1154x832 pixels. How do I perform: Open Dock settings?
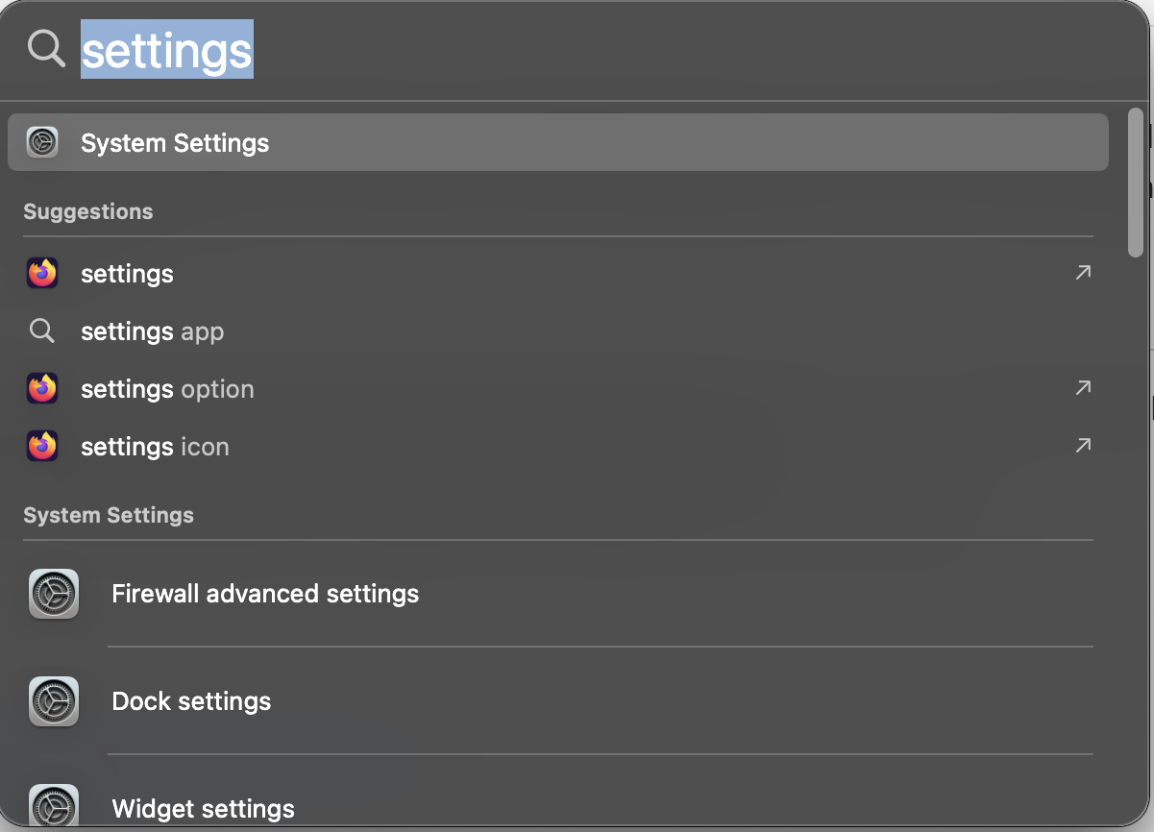191,701
